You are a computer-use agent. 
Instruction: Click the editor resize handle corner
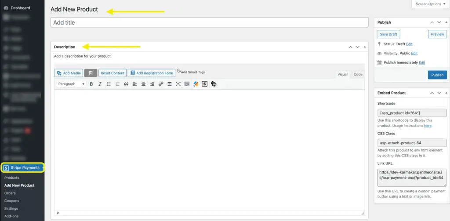point(363,213)
